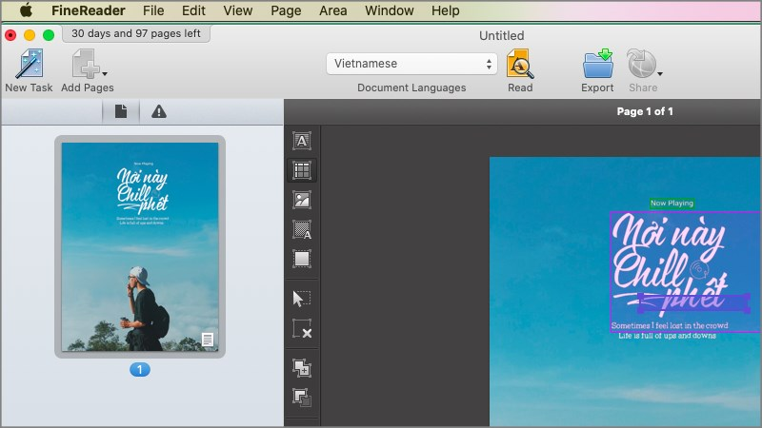Click the "30 days and 97 pages left" button
Viewport: 762px width, 428px height.
pyautogui.click(x=136, y=33)
